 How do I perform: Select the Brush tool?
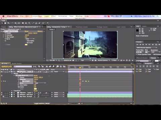point(33,23)
